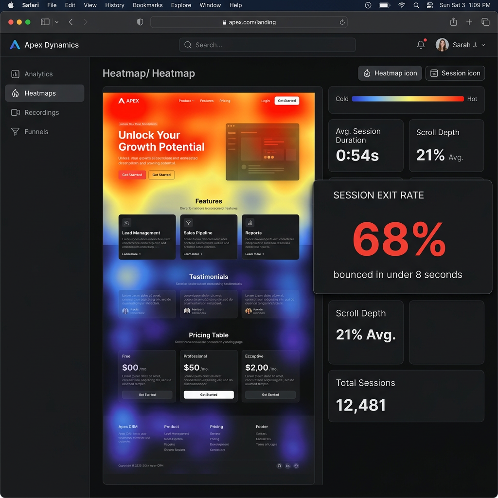The image size is (498, 498).
Task: Open Analytics in the sidebar
Action: point(45,74)
